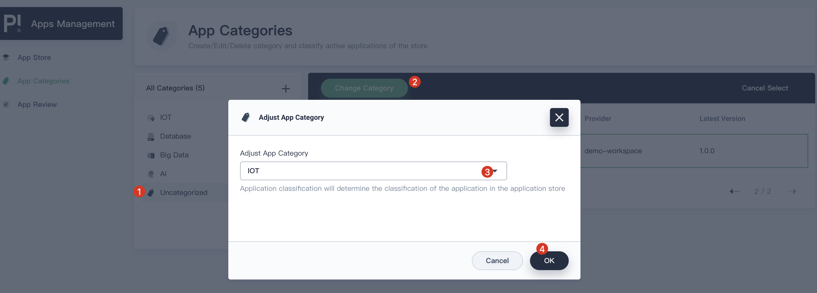Click the IOT globe icon
Image resolution: width=817 pixels, height=293 pixels.
coord(151,118)
